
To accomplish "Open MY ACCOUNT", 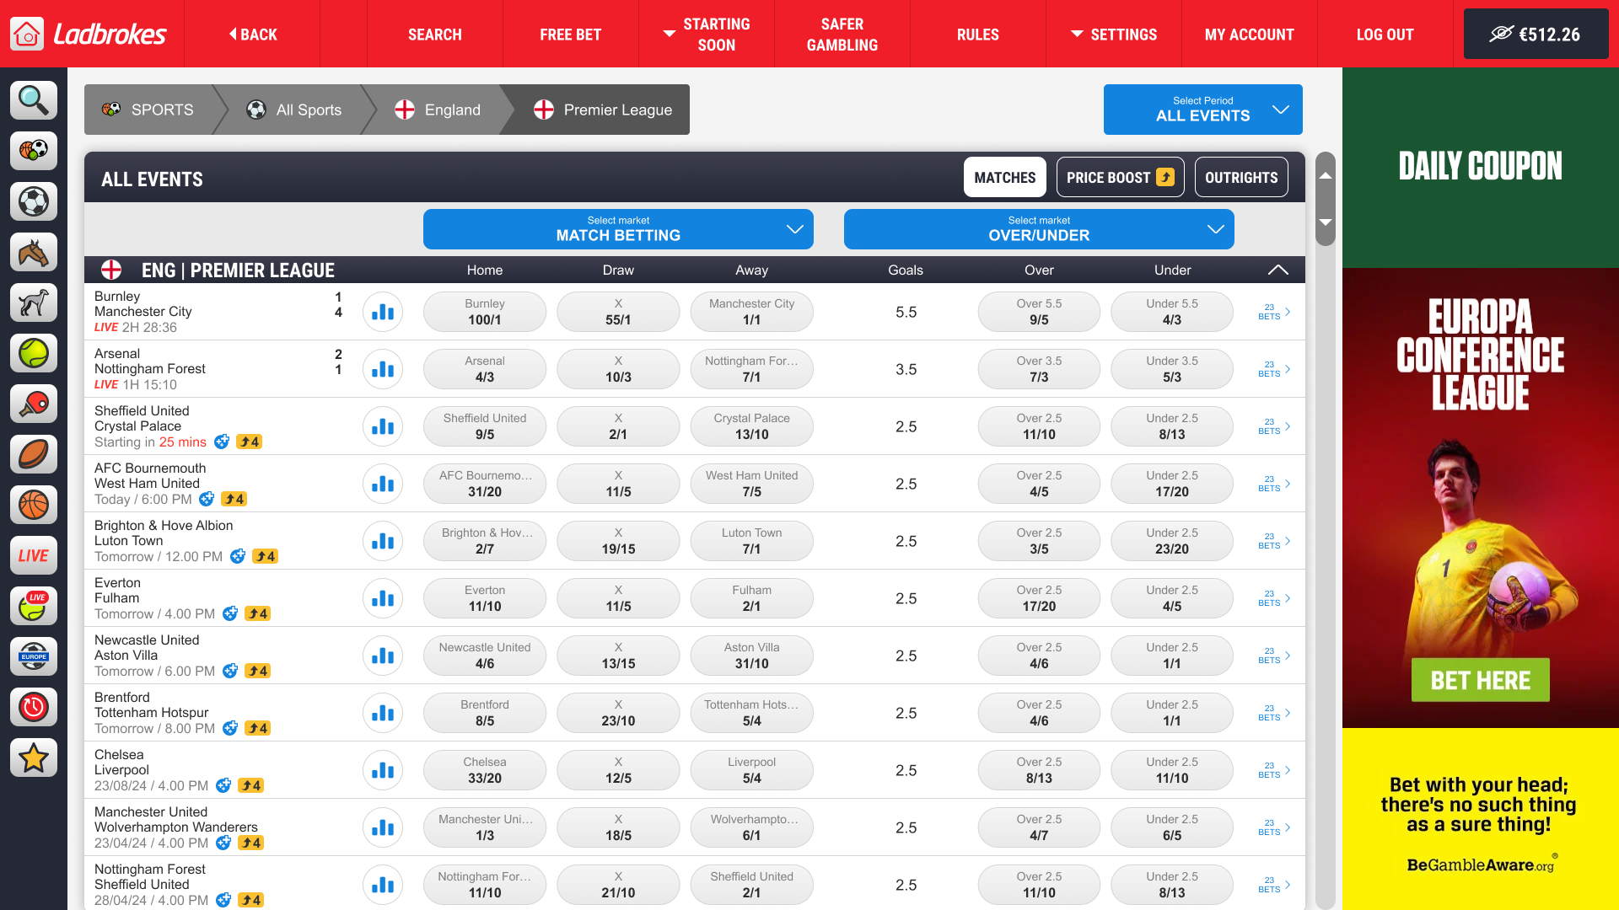I will [x=1250, y=34].
